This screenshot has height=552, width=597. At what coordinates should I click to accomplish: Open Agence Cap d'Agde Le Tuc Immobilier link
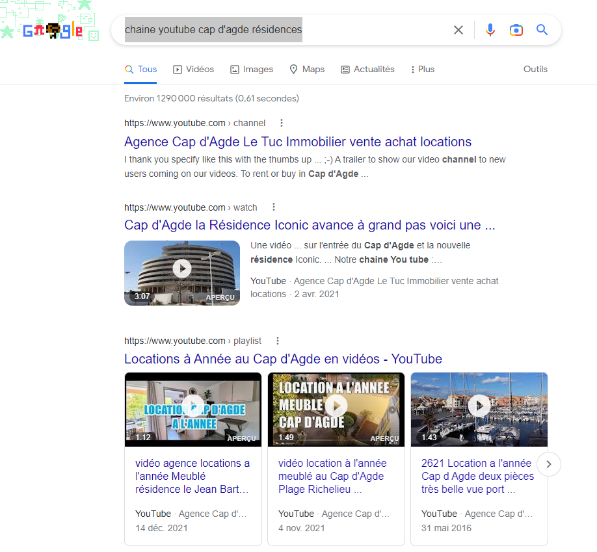(x=298, y=142)
